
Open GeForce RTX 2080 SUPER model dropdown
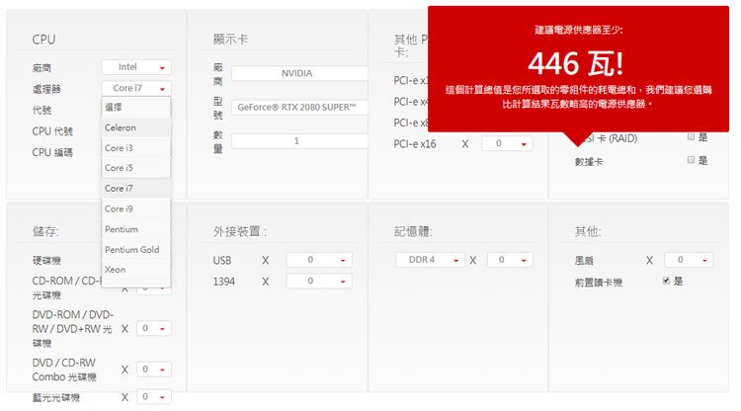coord(299,108)
